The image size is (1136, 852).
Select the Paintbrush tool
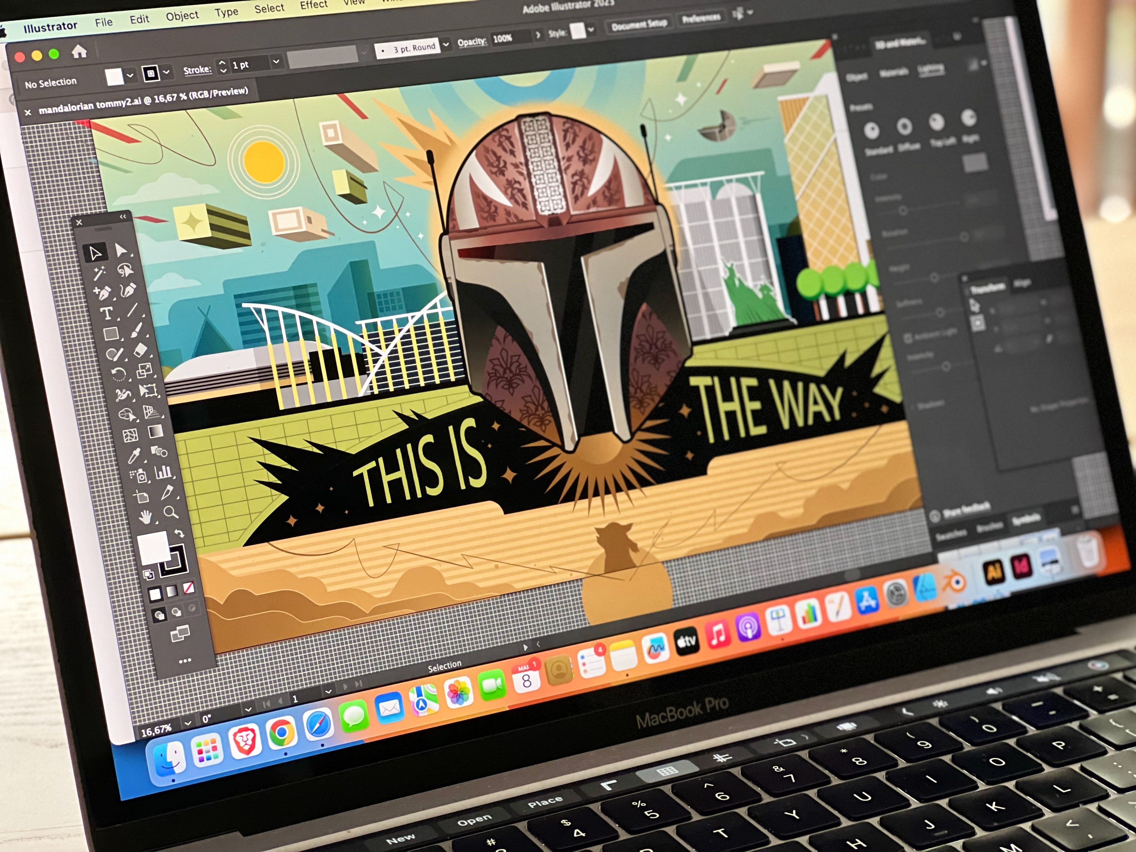[x=137, y=330]
